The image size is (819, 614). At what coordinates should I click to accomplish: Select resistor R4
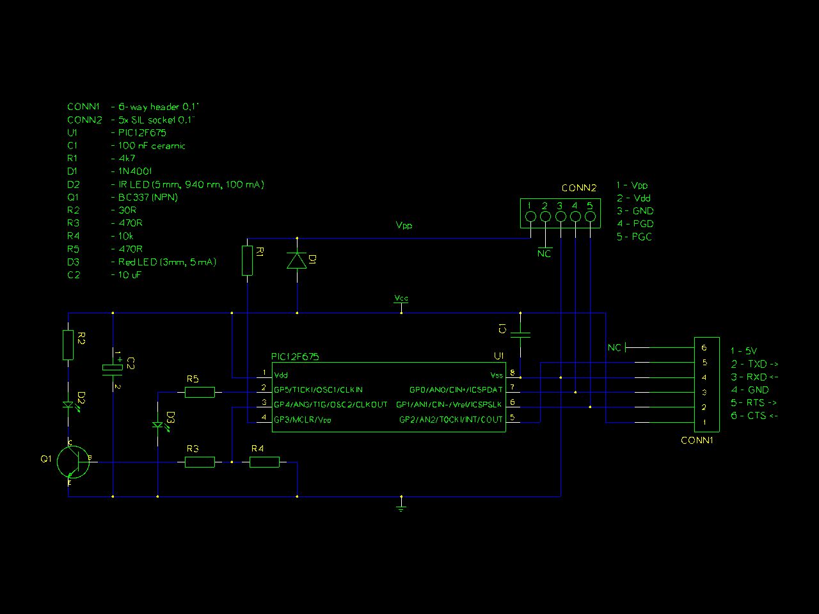(264, 462)
